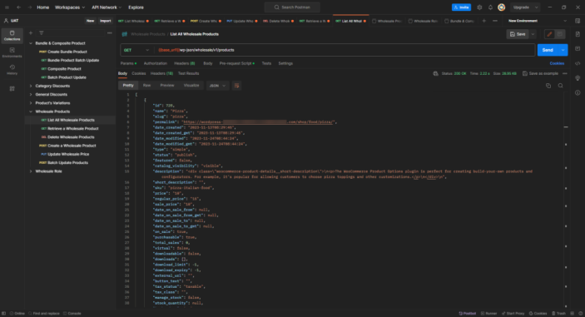Toggle the response line wrap icon
Image resolution: width=585 pixels, height=317 pixels.
236,86
